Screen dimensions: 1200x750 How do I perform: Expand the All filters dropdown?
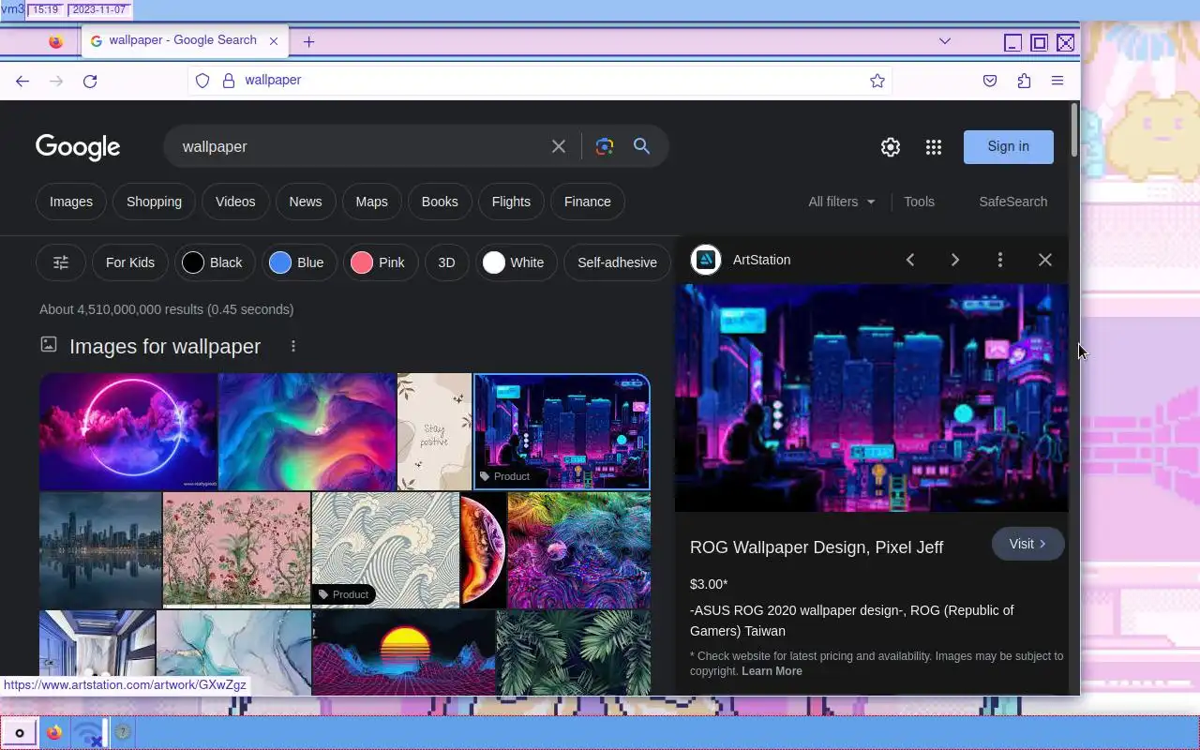(842, 202)
